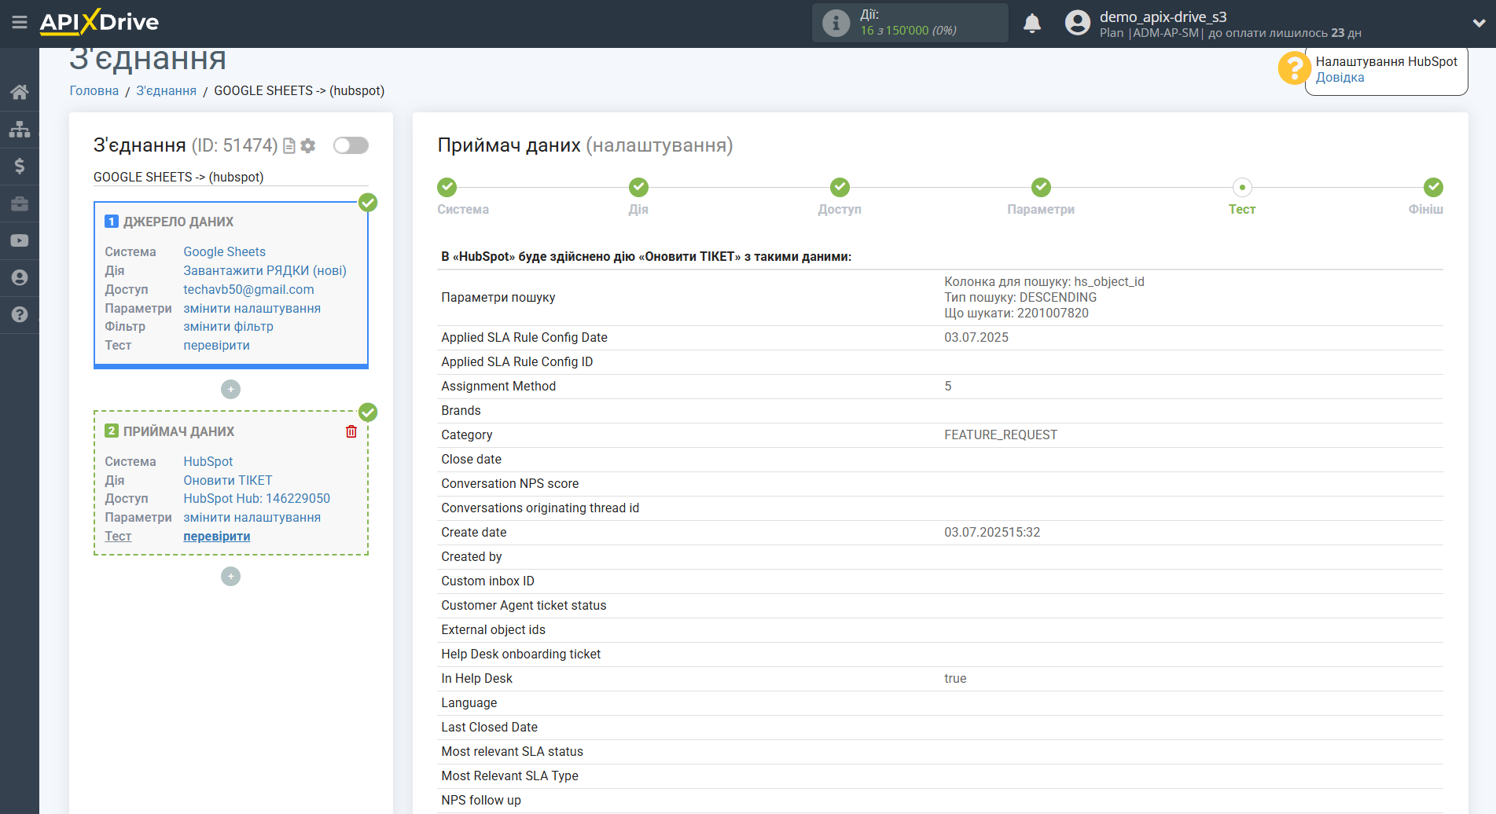Click the orange help question mark icon
The height and width of the screenshot is (814, 1496).
coord(1294,68)
